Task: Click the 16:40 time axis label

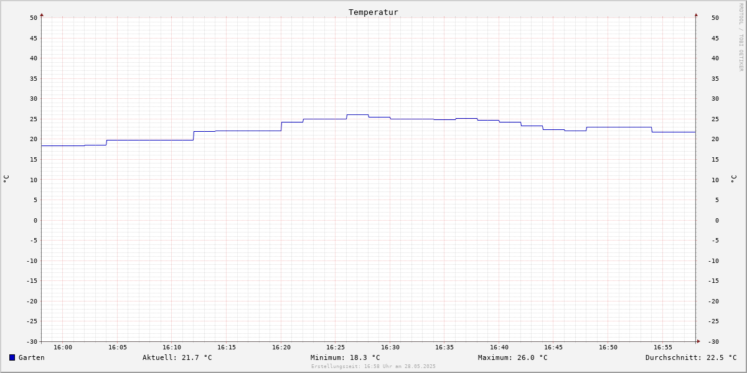Action: tap(499, 347)
